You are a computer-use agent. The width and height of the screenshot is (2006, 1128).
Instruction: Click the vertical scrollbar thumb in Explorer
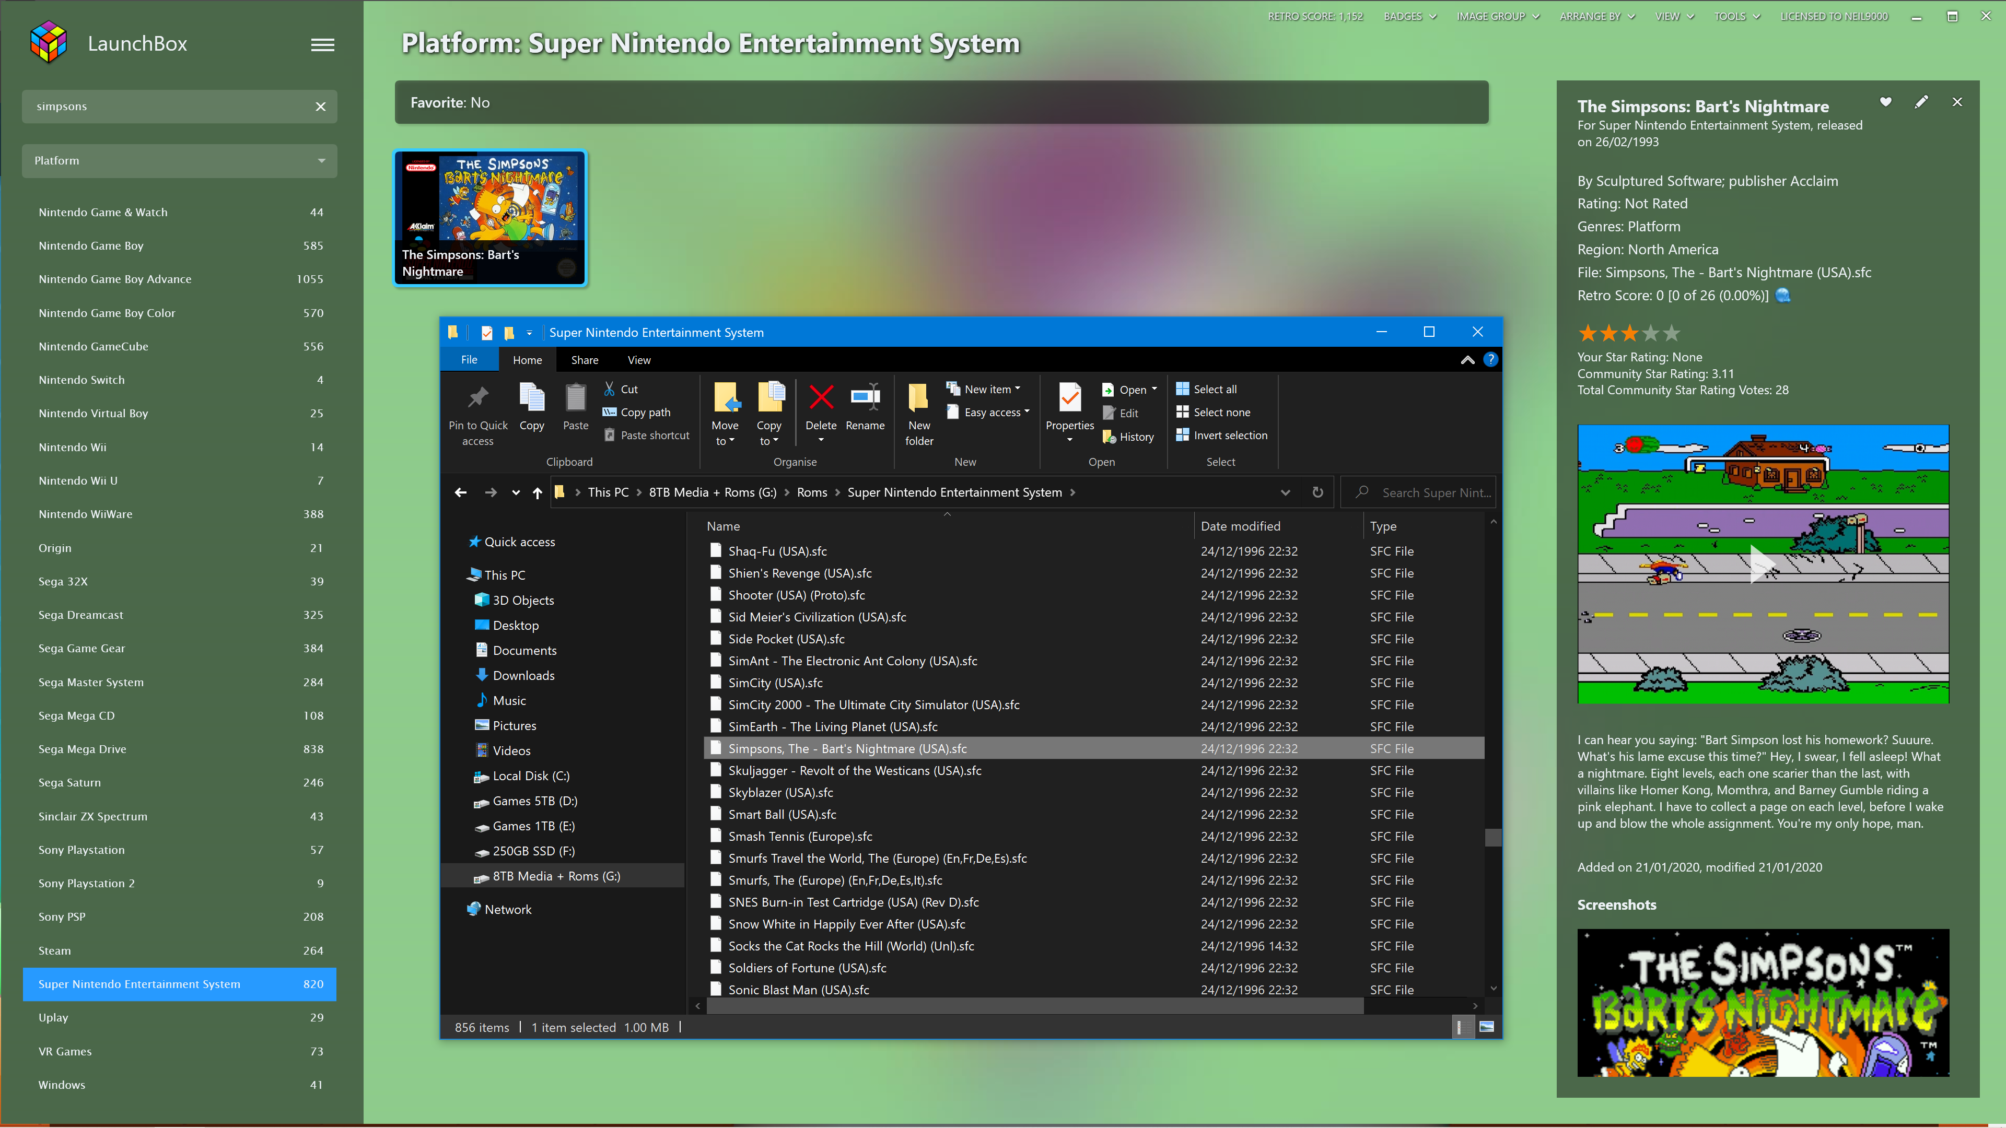pyautogui.click(x=1493, y=838)
